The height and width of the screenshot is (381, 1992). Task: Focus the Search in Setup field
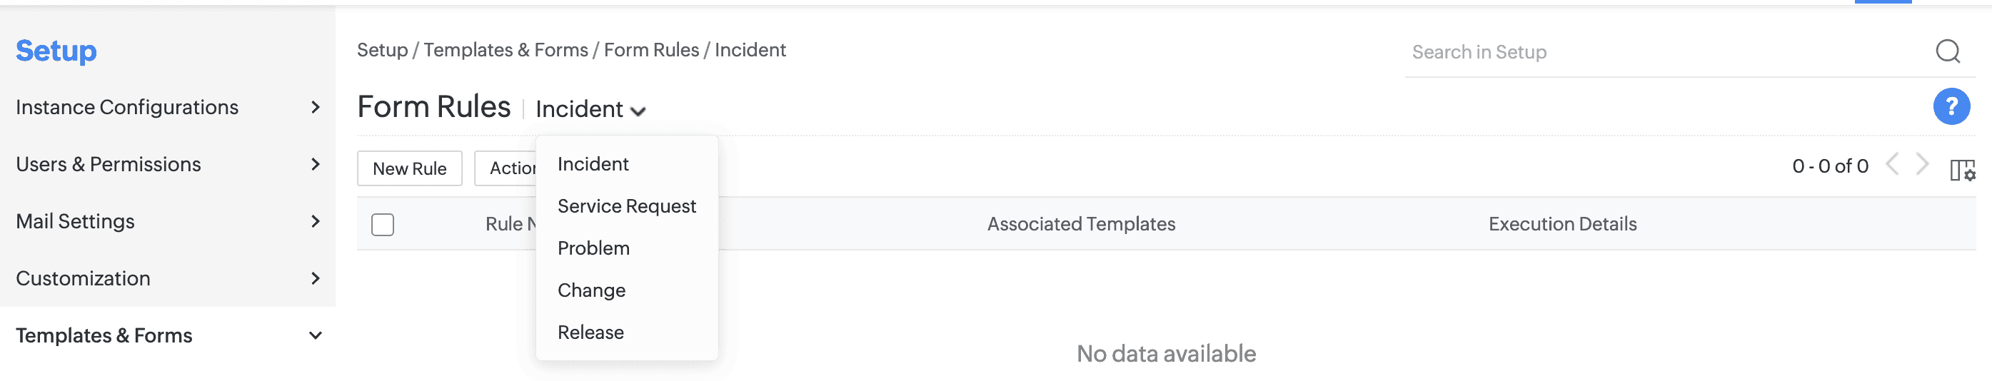tap(1663, 53)
